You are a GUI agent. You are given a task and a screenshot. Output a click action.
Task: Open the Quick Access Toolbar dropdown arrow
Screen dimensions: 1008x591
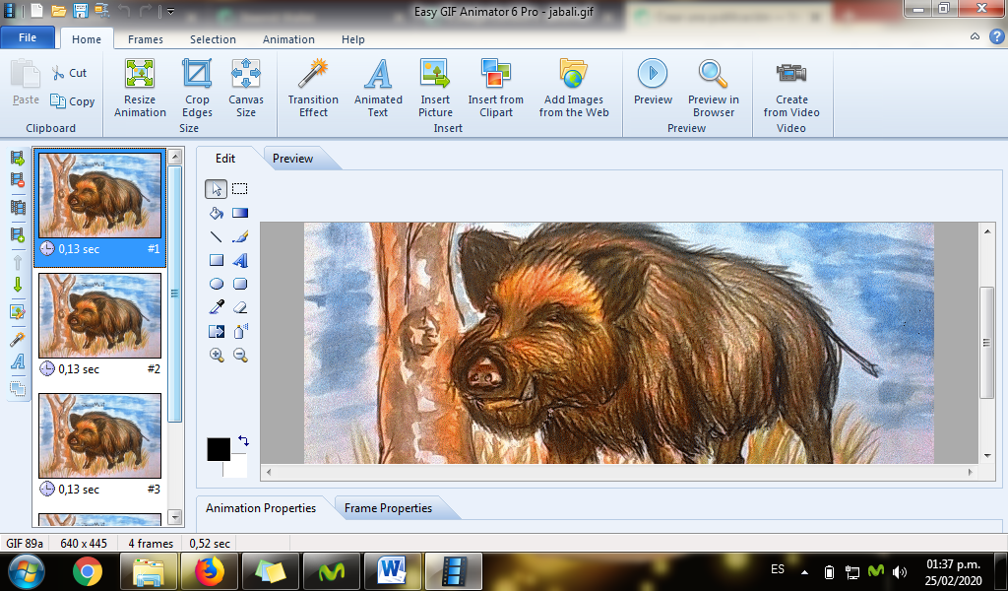[x=170, y=11]
